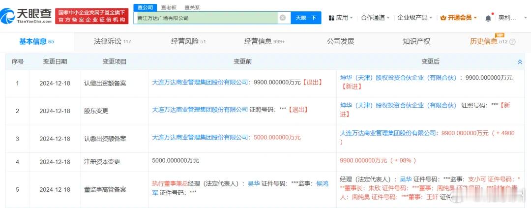Click the 变更项目 column header
Viewport: 531px width, 208px height.
click(x=115, y=61)
